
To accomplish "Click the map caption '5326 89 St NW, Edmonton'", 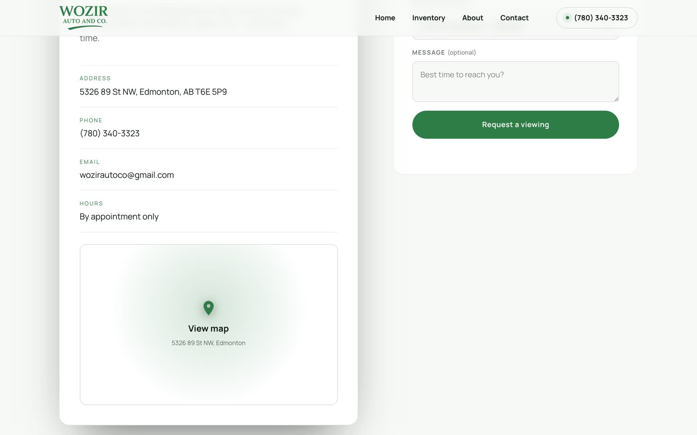I will (209, 343).
